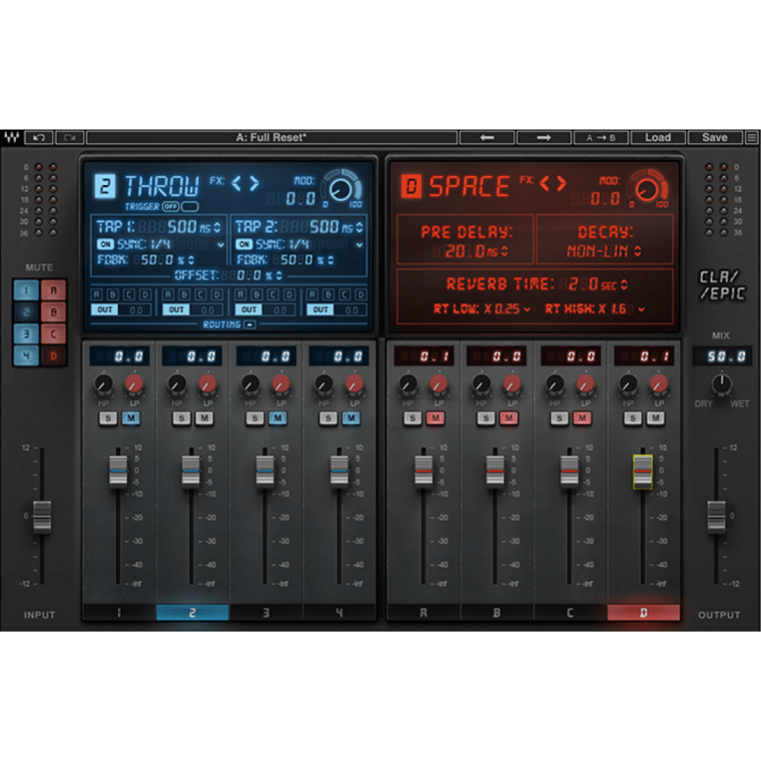Open the hamburger menu beside Save
Viewport: 761px width, 761px height.
(752, 138)
